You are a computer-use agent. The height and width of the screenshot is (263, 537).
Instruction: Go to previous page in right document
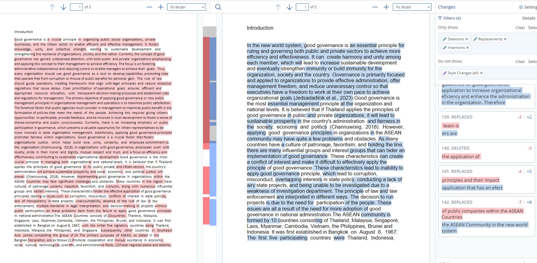coord(278,7)
